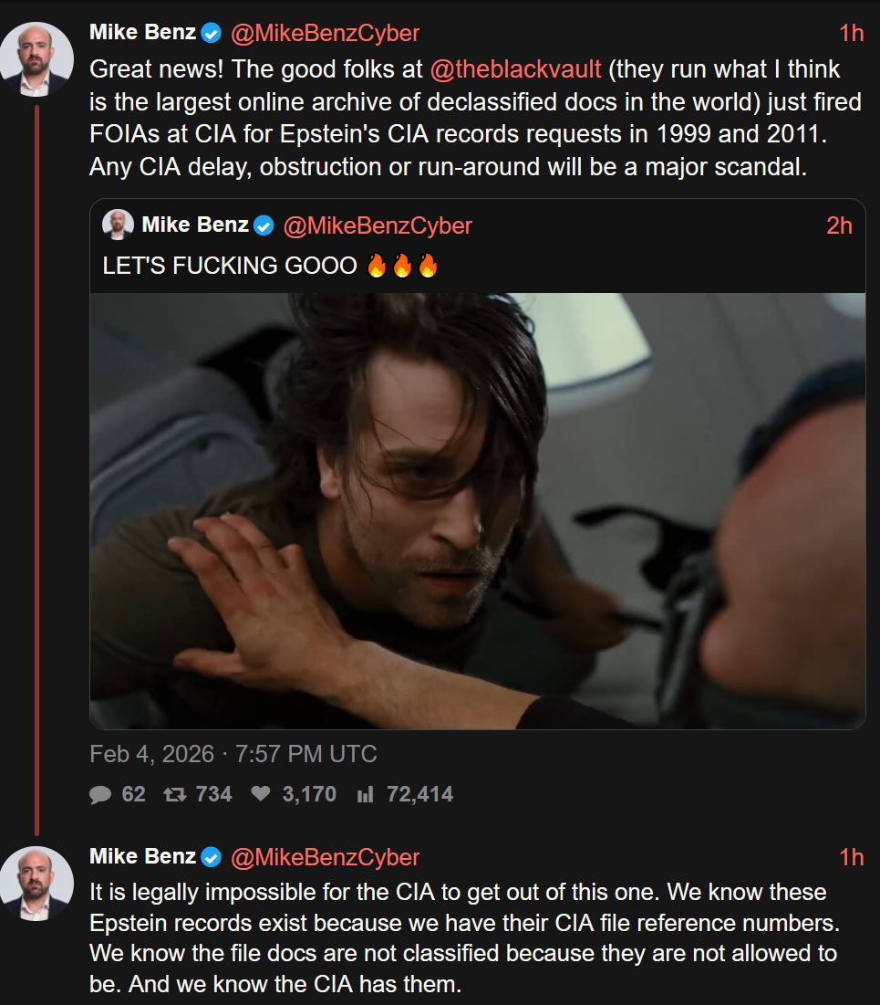
Task: Open the @MikeBenzCyber handle in the top tweet
Action: point(325,34)
